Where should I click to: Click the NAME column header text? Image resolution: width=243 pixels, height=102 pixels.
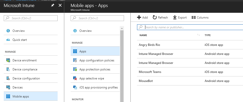143,35
